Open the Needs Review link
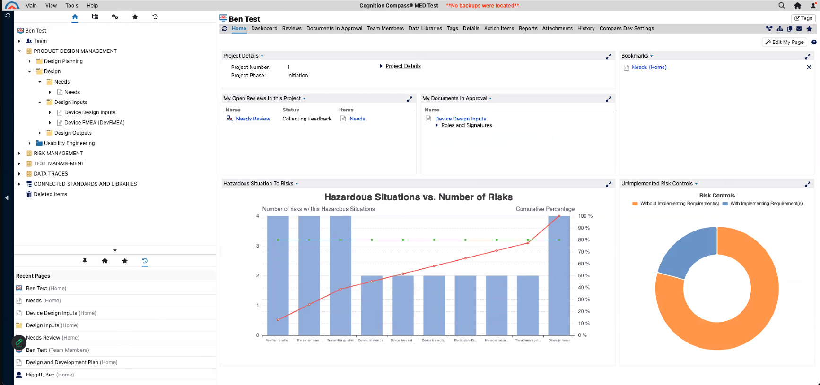Viewport: 820px width, 385px height. pyautogui.click(x=253, y=119)
